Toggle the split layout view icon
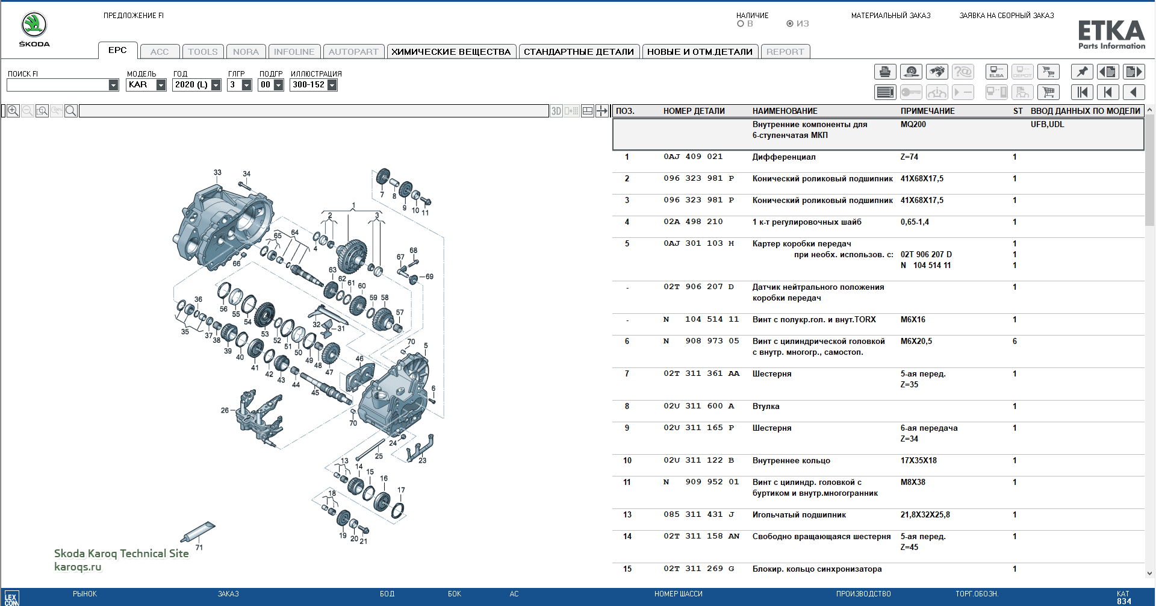This screenshot has height=606, width=1156. 588,111
